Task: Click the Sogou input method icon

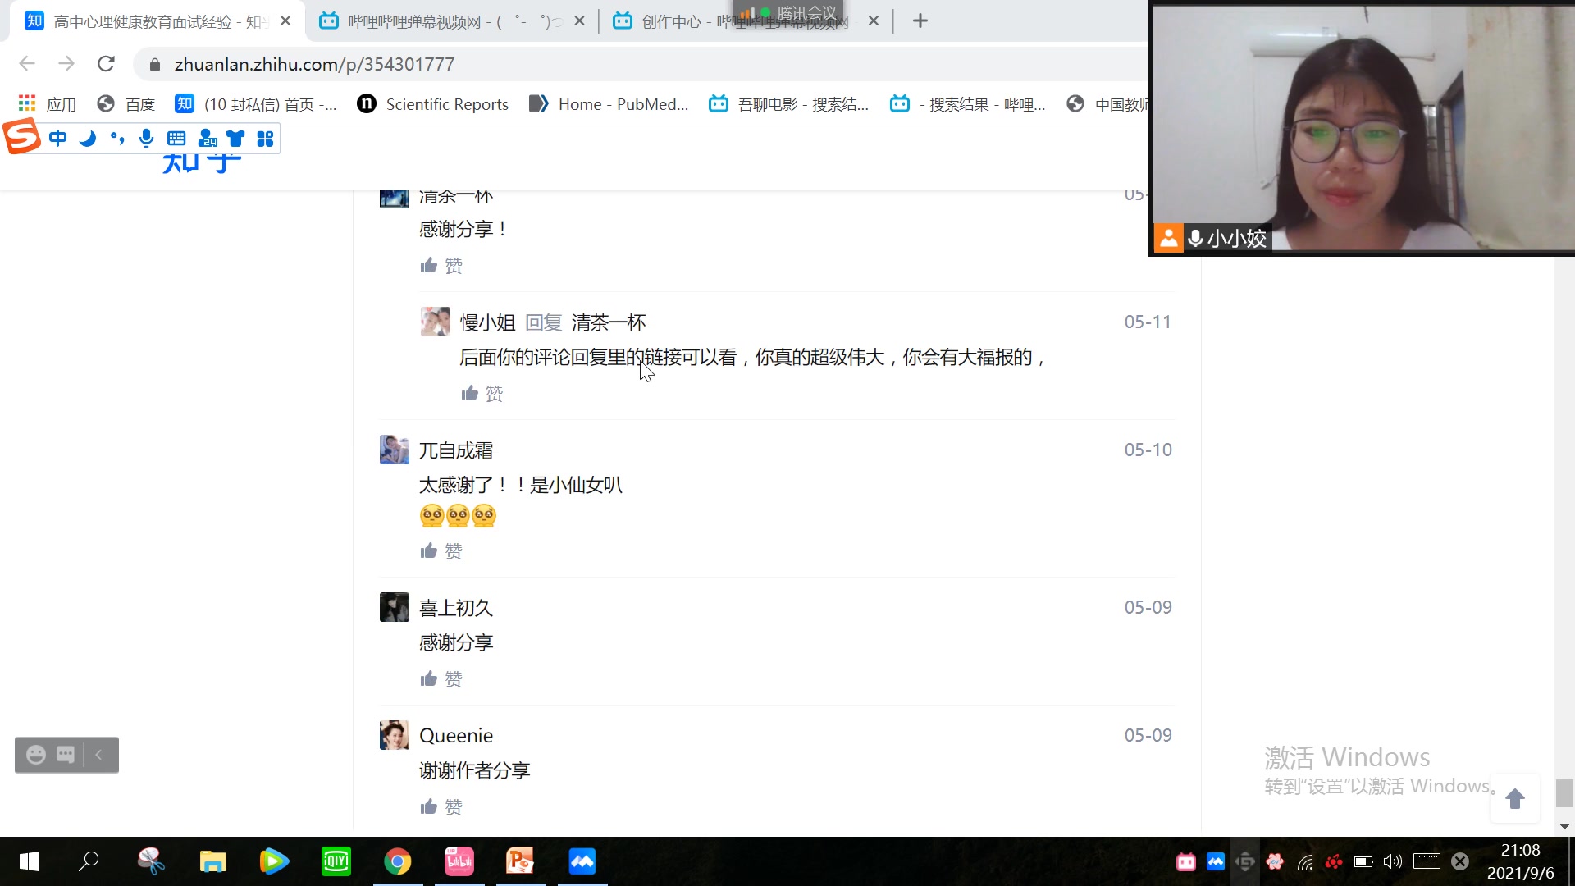Action: pyautogui.click(x=20, y=137)
